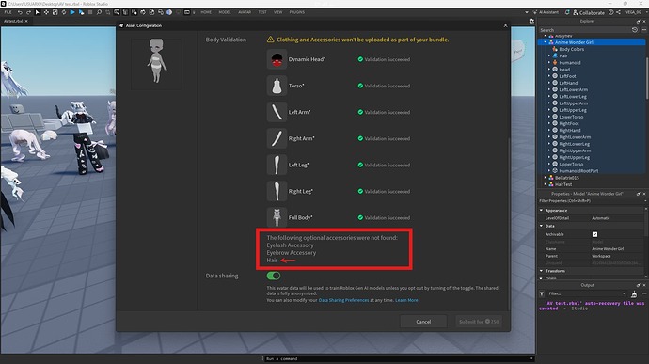Click the Full Body thumbnail
The width and height of the screenshot is (649, 364).
pyautogui.click(x=277, y=217)
